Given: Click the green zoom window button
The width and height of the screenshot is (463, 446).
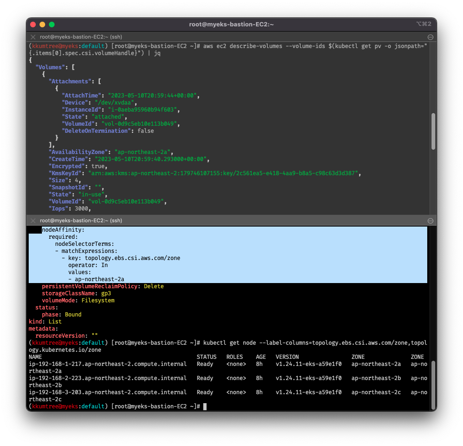Looking at the screenshot, I should point(52,24).
